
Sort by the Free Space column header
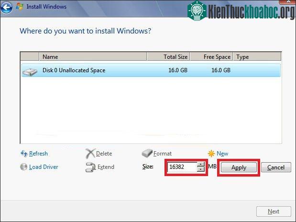(x=211, y=56)
